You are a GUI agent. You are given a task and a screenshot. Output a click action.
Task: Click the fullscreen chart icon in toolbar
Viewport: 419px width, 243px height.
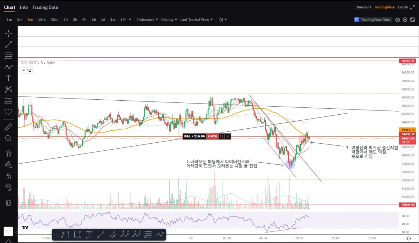pyautogui.click(x=412, y=20)
